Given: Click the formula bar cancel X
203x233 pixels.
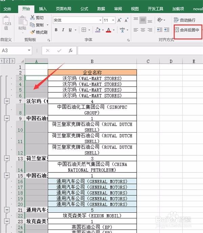Looking at the screenshot, I should click(x=48, y=50).
